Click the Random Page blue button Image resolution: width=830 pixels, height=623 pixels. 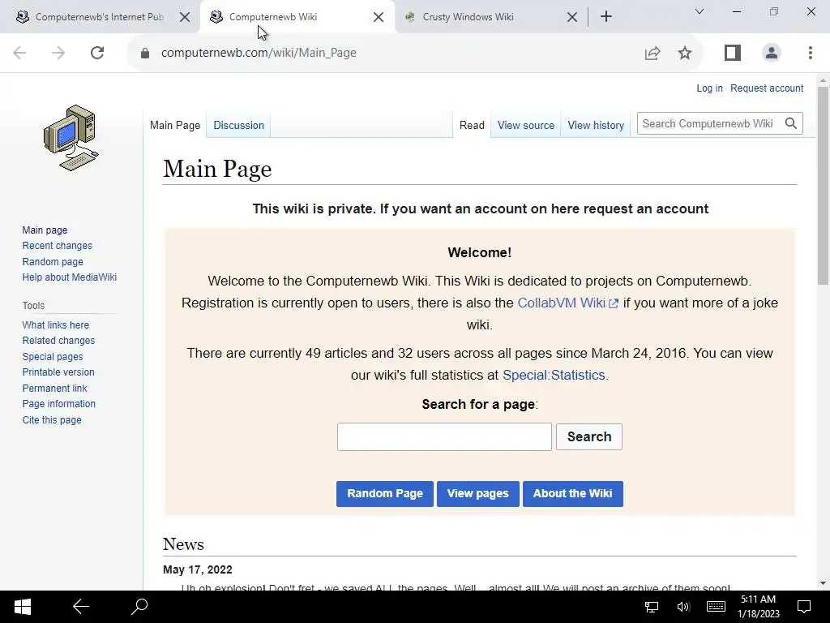[385, 494]
